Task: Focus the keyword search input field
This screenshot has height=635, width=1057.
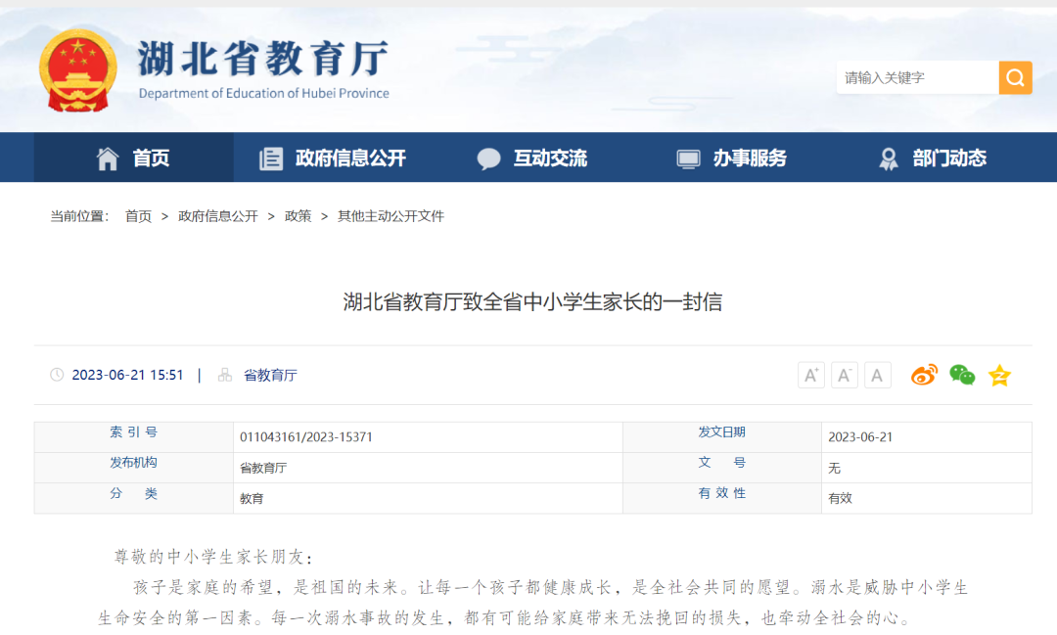Action: 916,77
